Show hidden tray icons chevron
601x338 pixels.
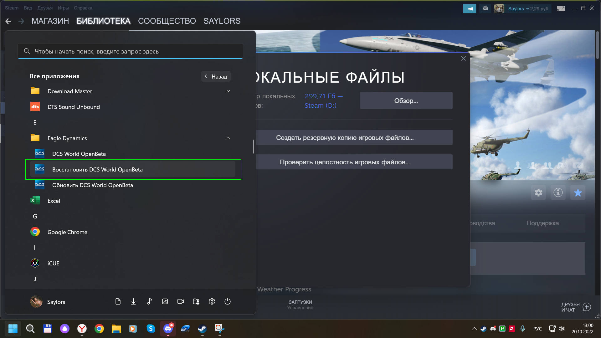click(x=474, y=329)
